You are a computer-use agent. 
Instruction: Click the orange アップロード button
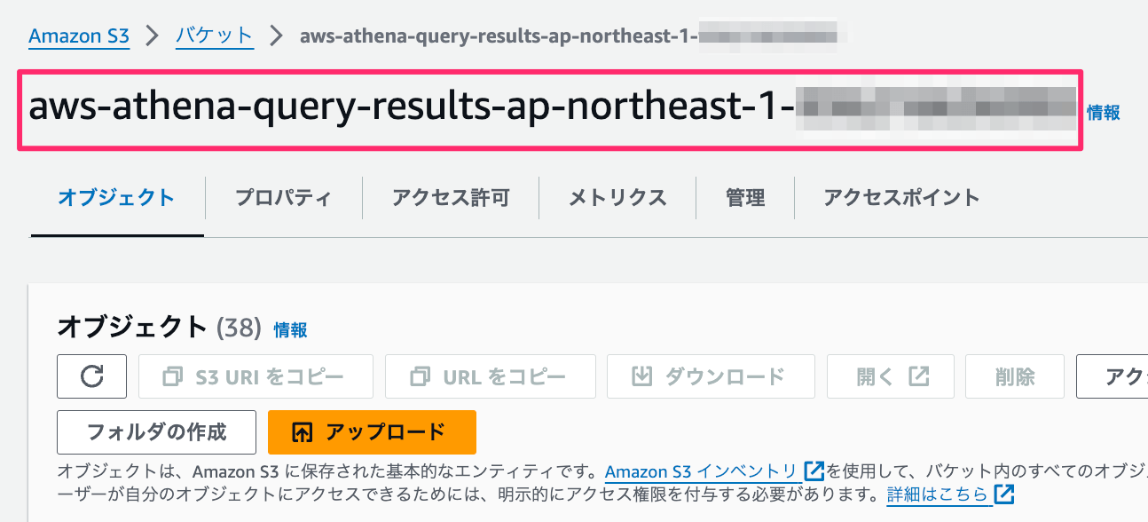coord(372,432)
